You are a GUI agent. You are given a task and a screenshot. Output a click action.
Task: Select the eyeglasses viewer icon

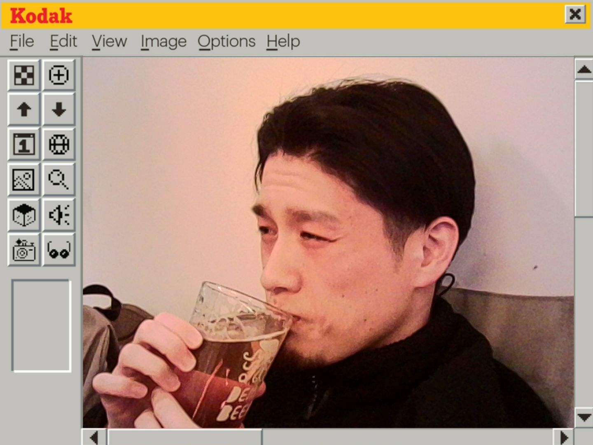(x=59, y=250)
